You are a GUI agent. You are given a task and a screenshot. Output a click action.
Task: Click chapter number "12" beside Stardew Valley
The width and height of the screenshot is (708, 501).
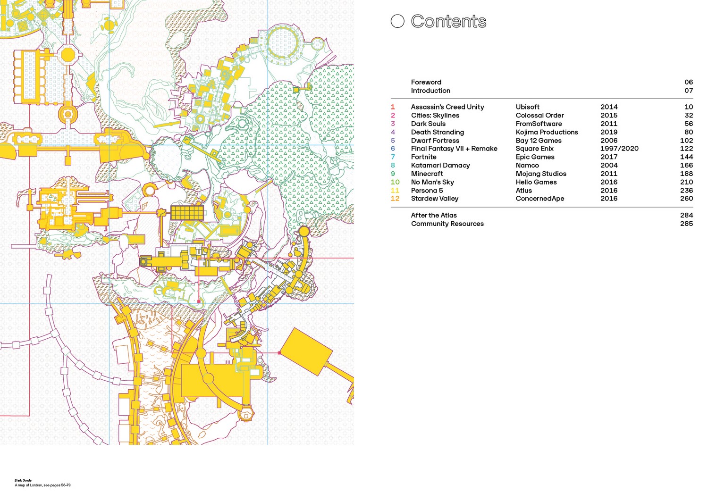pyautogui.click(x=395, y=199)
